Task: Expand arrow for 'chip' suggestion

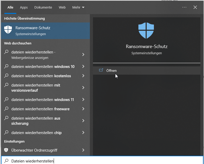Action: [83, 133]
